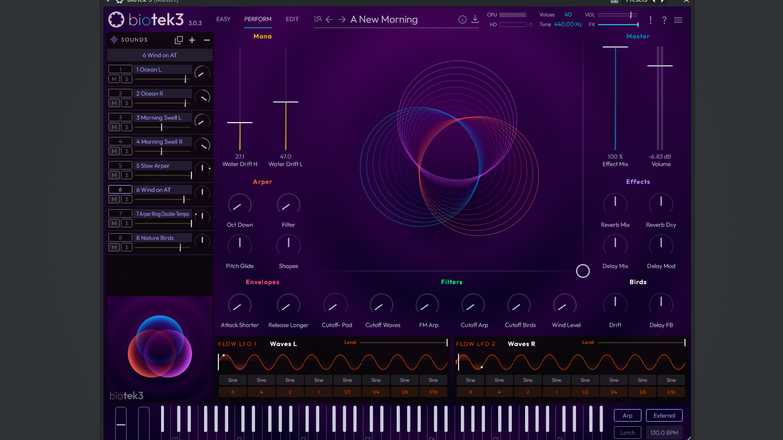Image resolution: width=783 pixels, height=440 pixels.
Task: Solo sound 1 Ocean L
Action: (126, 79)
